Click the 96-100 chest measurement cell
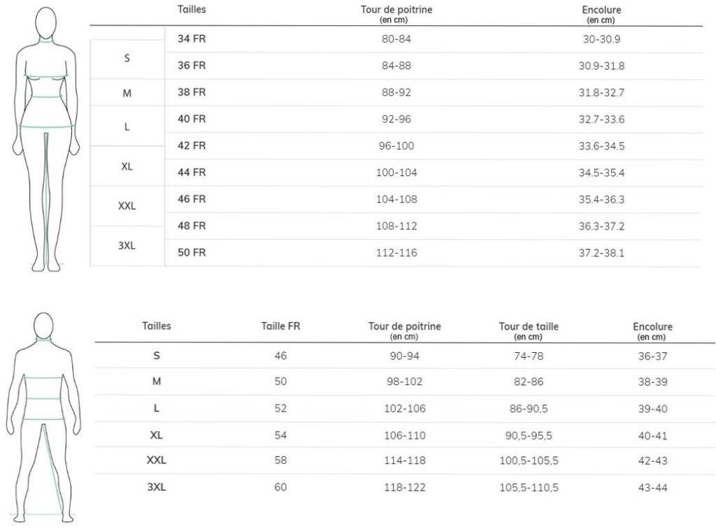The width and height of the screenshot is (716, 529). click(396, 146)
